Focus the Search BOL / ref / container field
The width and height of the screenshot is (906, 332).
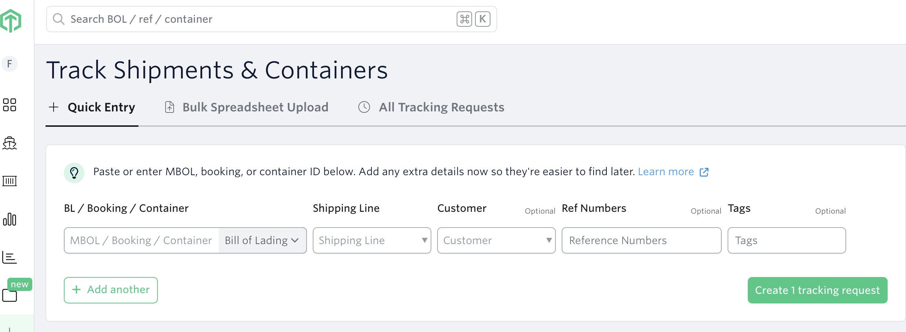257,19
